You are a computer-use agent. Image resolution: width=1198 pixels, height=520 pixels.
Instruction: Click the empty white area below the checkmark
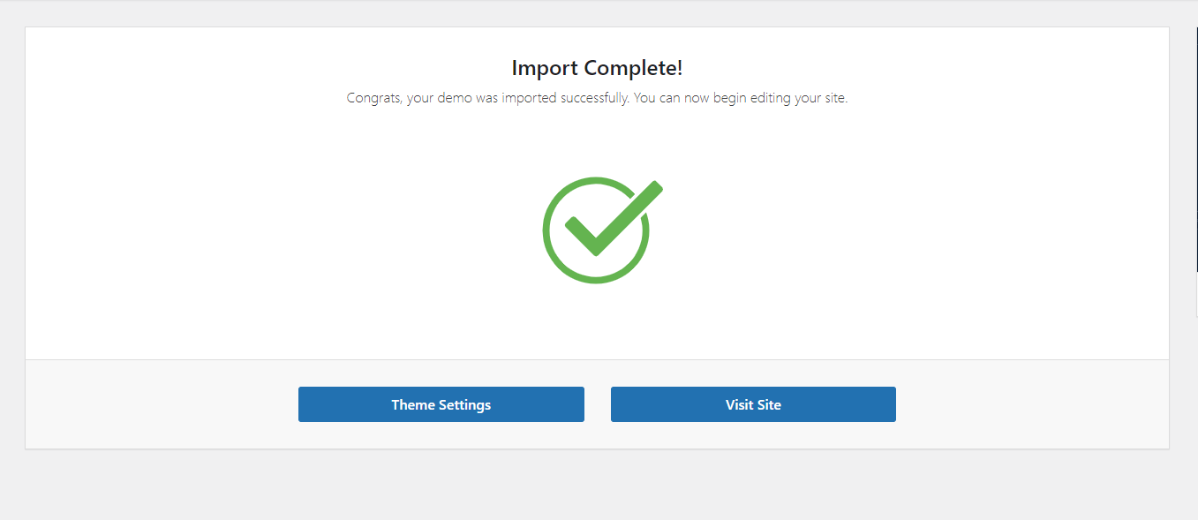click(597, 322)
